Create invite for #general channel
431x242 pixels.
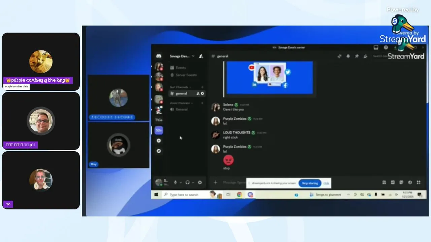point(198,93)
